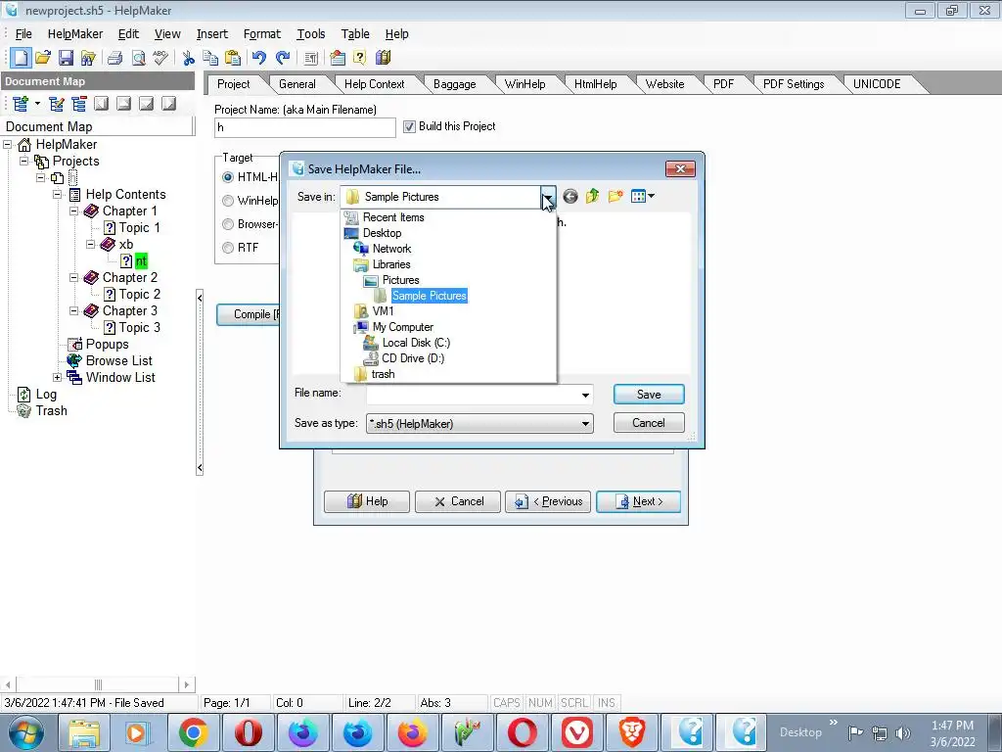
Task: Click the Find binoculars folder icon
Action: 88,58
